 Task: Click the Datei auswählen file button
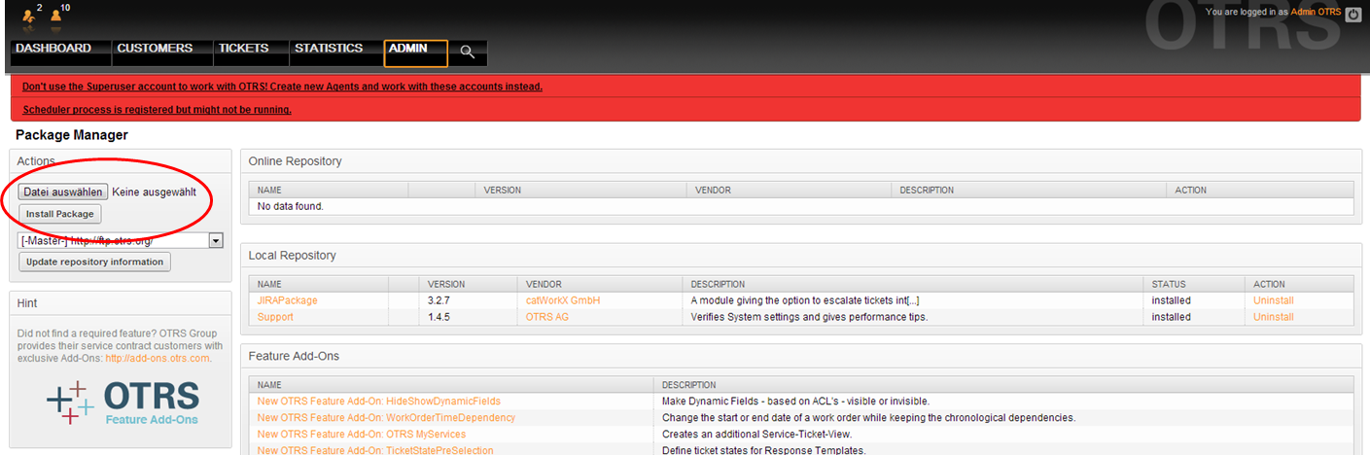click(x=62, y=192)
